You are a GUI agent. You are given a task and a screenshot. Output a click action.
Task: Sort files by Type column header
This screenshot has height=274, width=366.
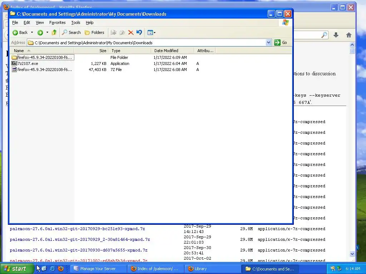tap(129, 51)
